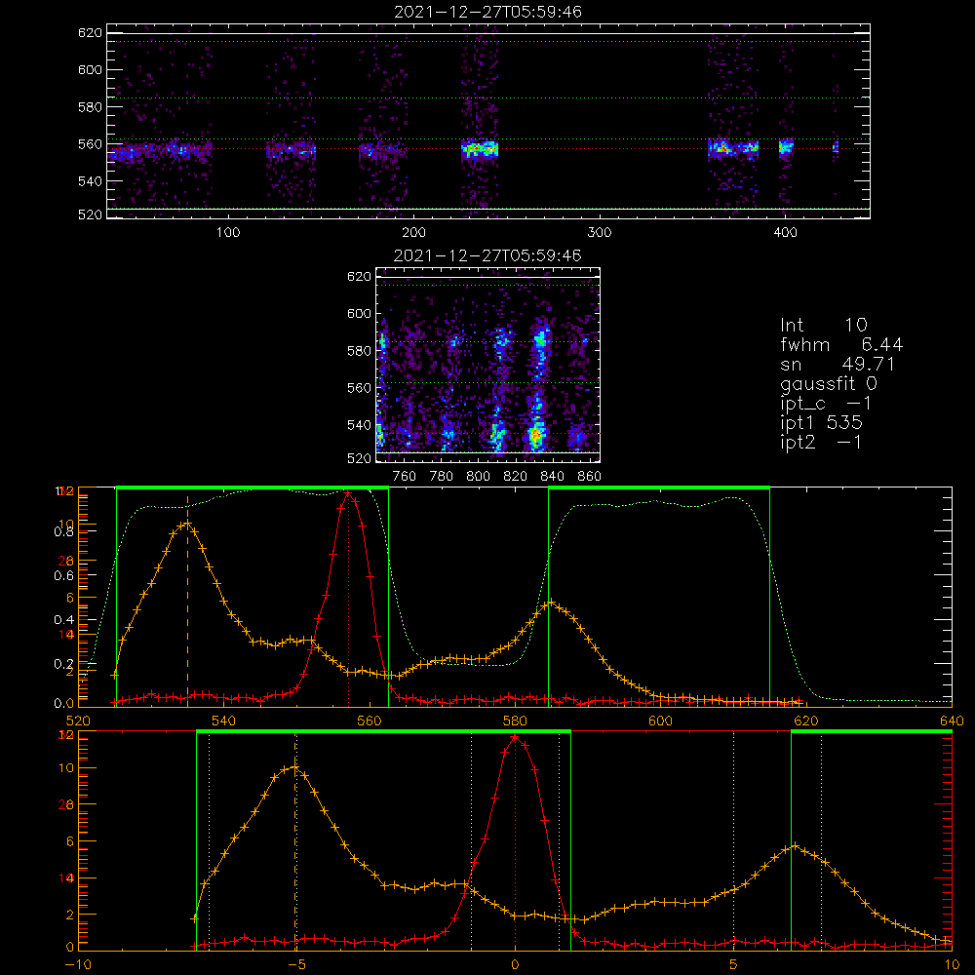This screenshot has height=975, width=975.
Task: Select the 'ipt2 -1' parameter line
Action: 821,442
